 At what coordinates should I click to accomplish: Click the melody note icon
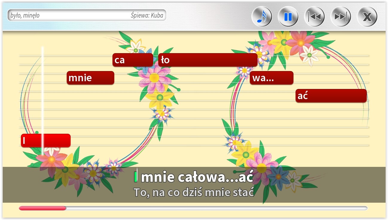click(262, 16)
